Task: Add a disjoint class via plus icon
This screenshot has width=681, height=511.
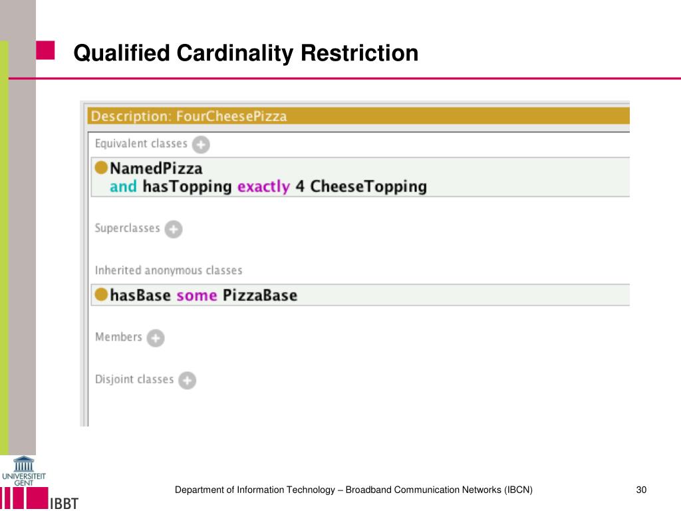Action: tap(187, 381)
